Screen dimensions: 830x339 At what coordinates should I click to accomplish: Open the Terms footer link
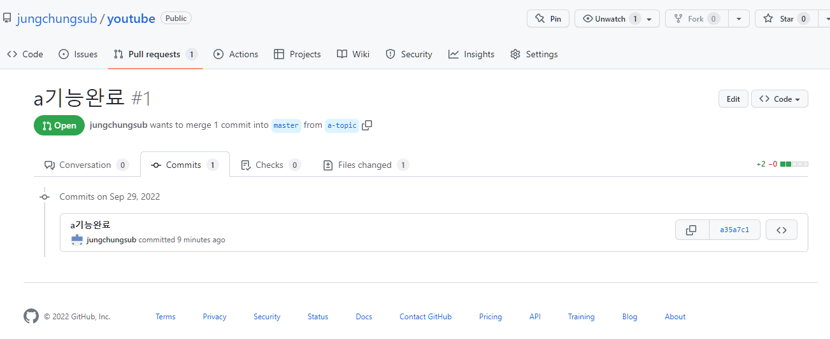[166, 316]
